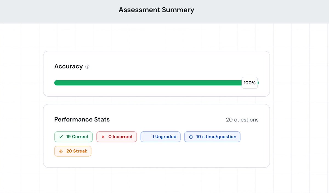The image size is (329, 193).
Task: Select the 0 Incorrect label text
Action: click(120, 137)
